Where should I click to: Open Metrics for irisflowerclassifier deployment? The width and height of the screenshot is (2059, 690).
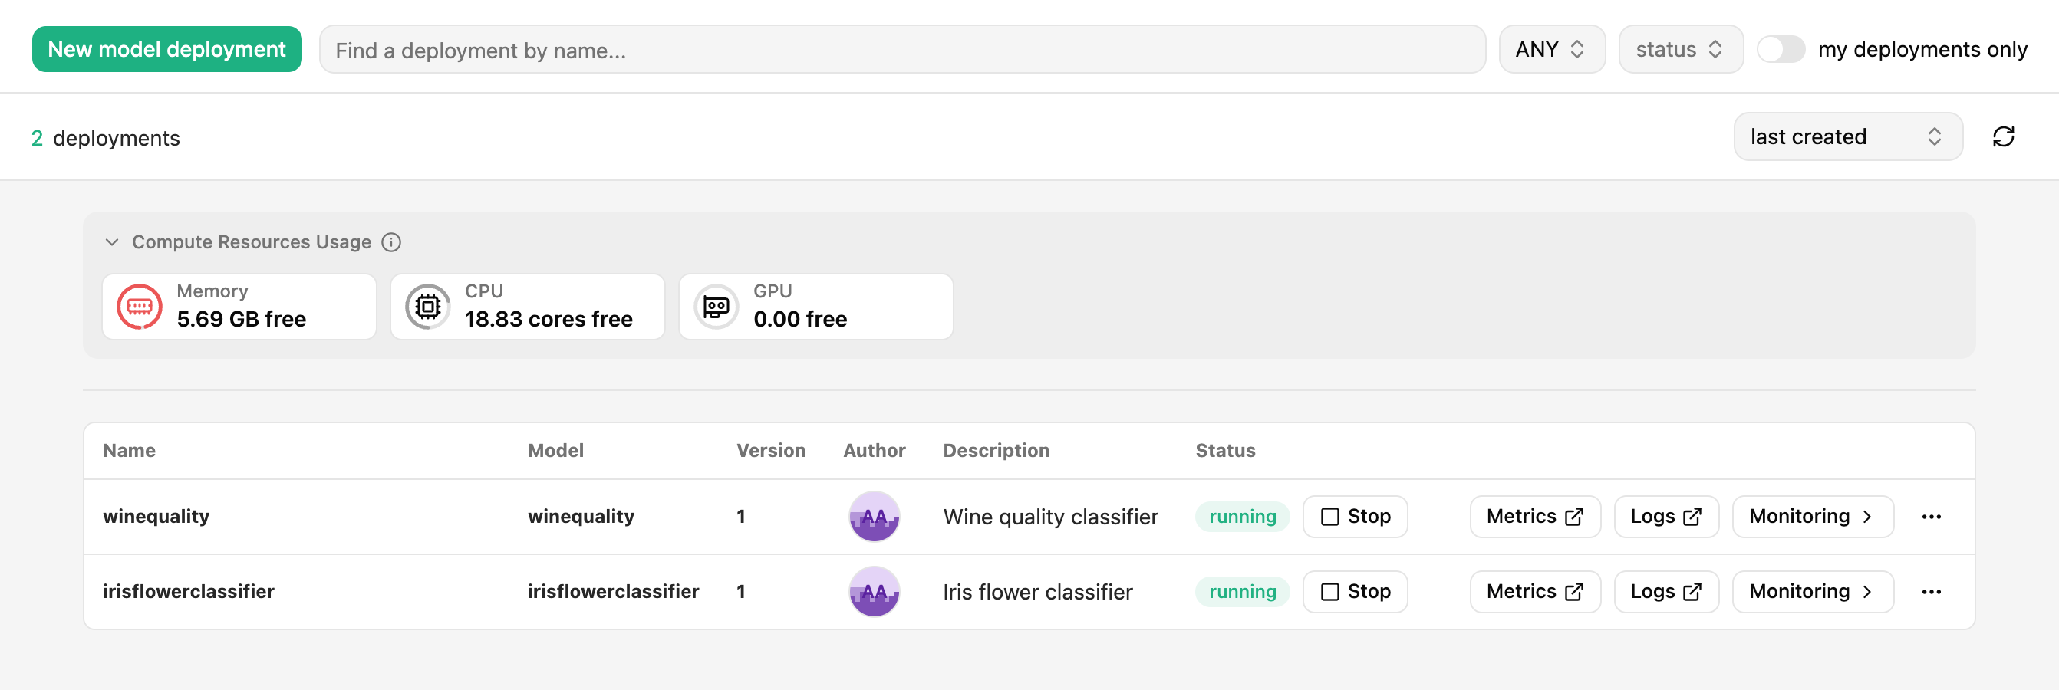[1534, 592]
